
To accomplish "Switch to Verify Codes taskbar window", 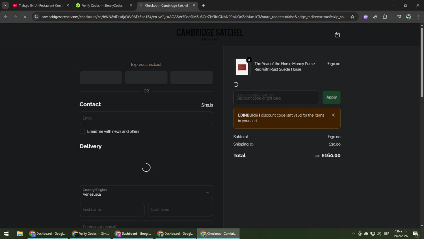I will 91,234.
